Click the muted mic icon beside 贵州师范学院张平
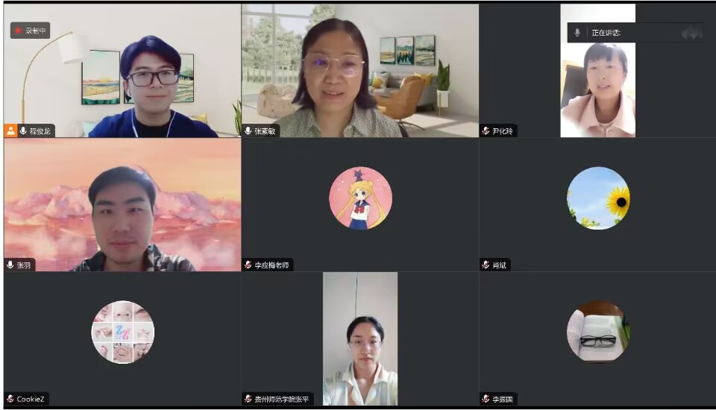 tap(248, 399)
